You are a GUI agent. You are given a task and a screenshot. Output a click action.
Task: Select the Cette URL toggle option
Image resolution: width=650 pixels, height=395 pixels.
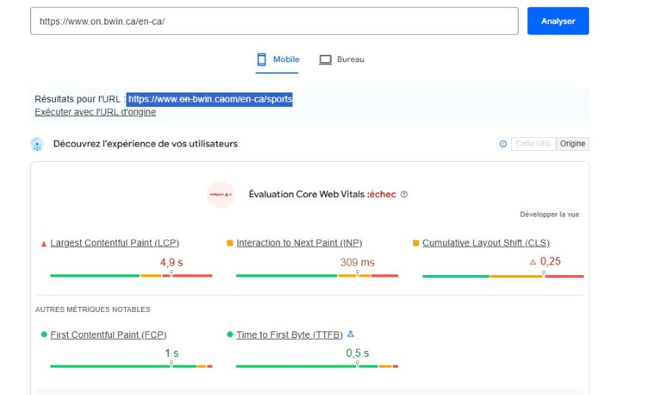tap(534, 144)
